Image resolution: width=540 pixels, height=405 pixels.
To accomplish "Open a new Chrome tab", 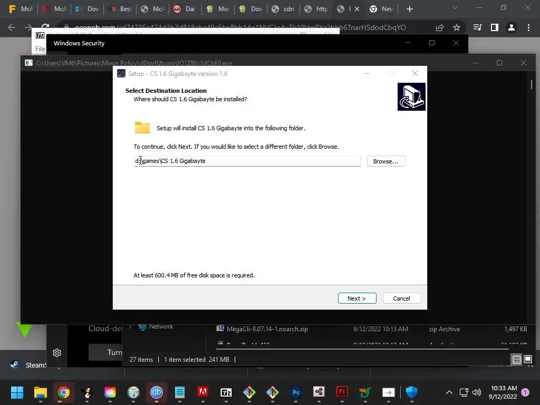I will point(409,9).
